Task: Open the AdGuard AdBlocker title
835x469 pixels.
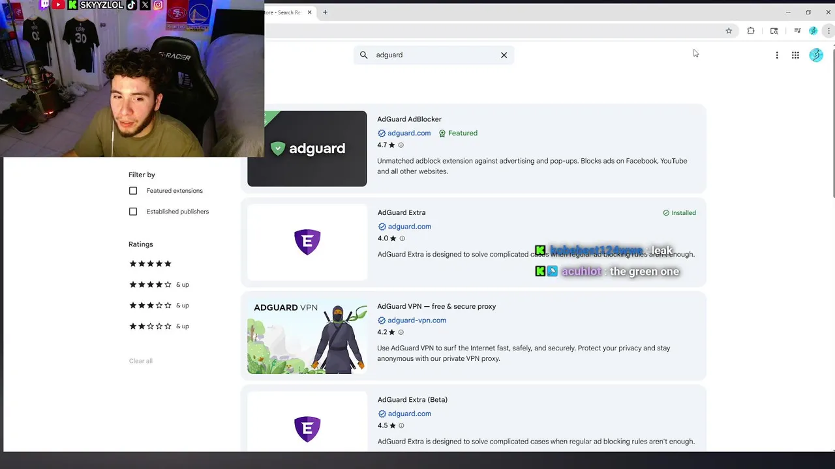Action: 409,119
